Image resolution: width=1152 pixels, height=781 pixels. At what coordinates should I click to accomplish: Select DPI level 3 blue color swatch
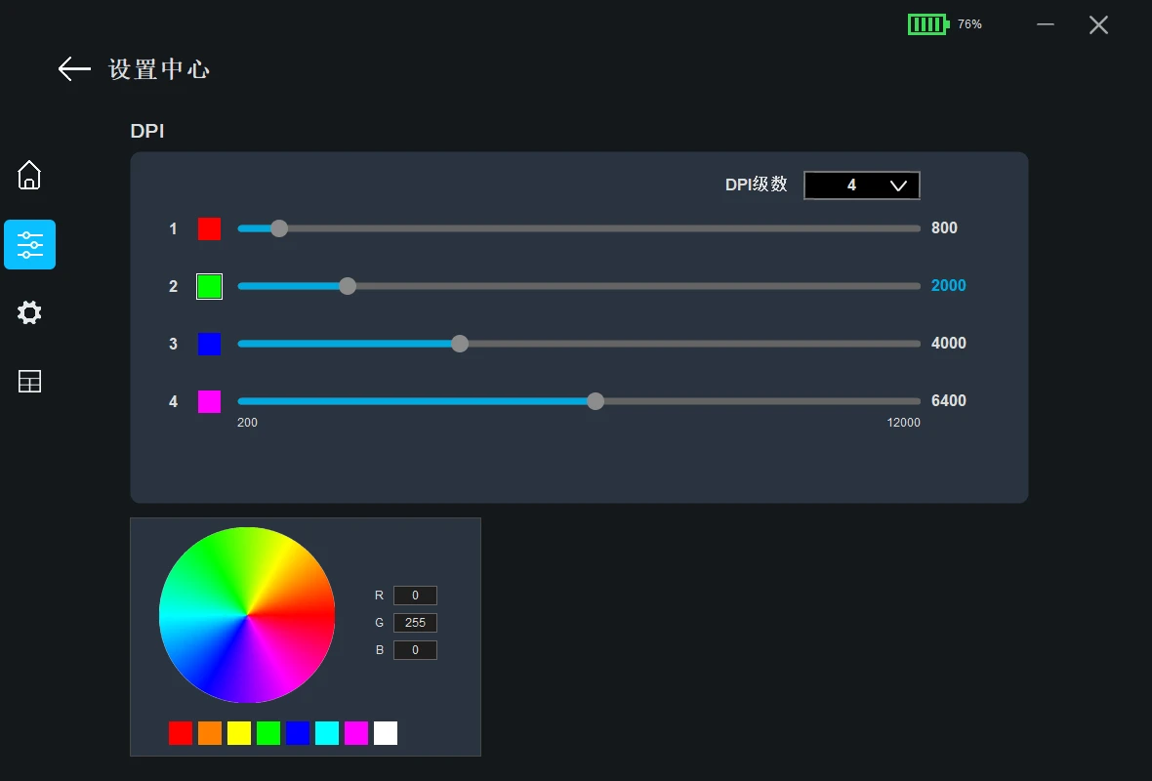click(x=209, y=344)
